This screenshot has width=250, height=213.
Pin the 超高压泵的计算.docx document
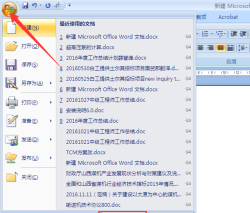click(188, 47)
